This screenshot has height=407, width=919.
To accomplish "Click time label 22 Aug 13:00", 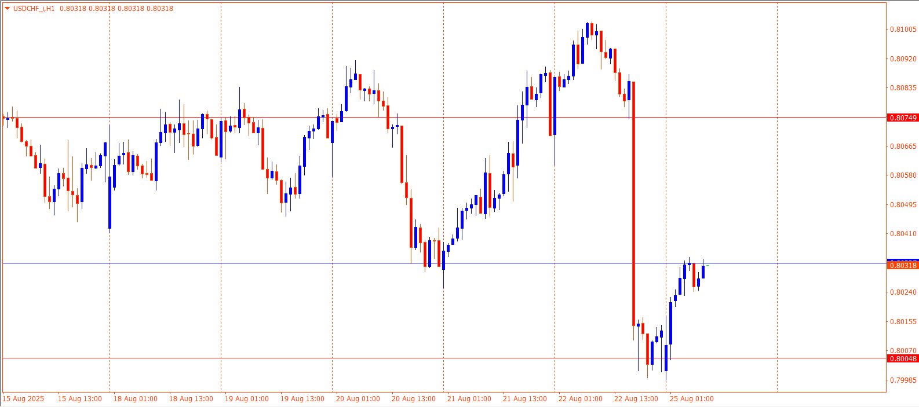I will pyautogui.click(x=636, y=399).
